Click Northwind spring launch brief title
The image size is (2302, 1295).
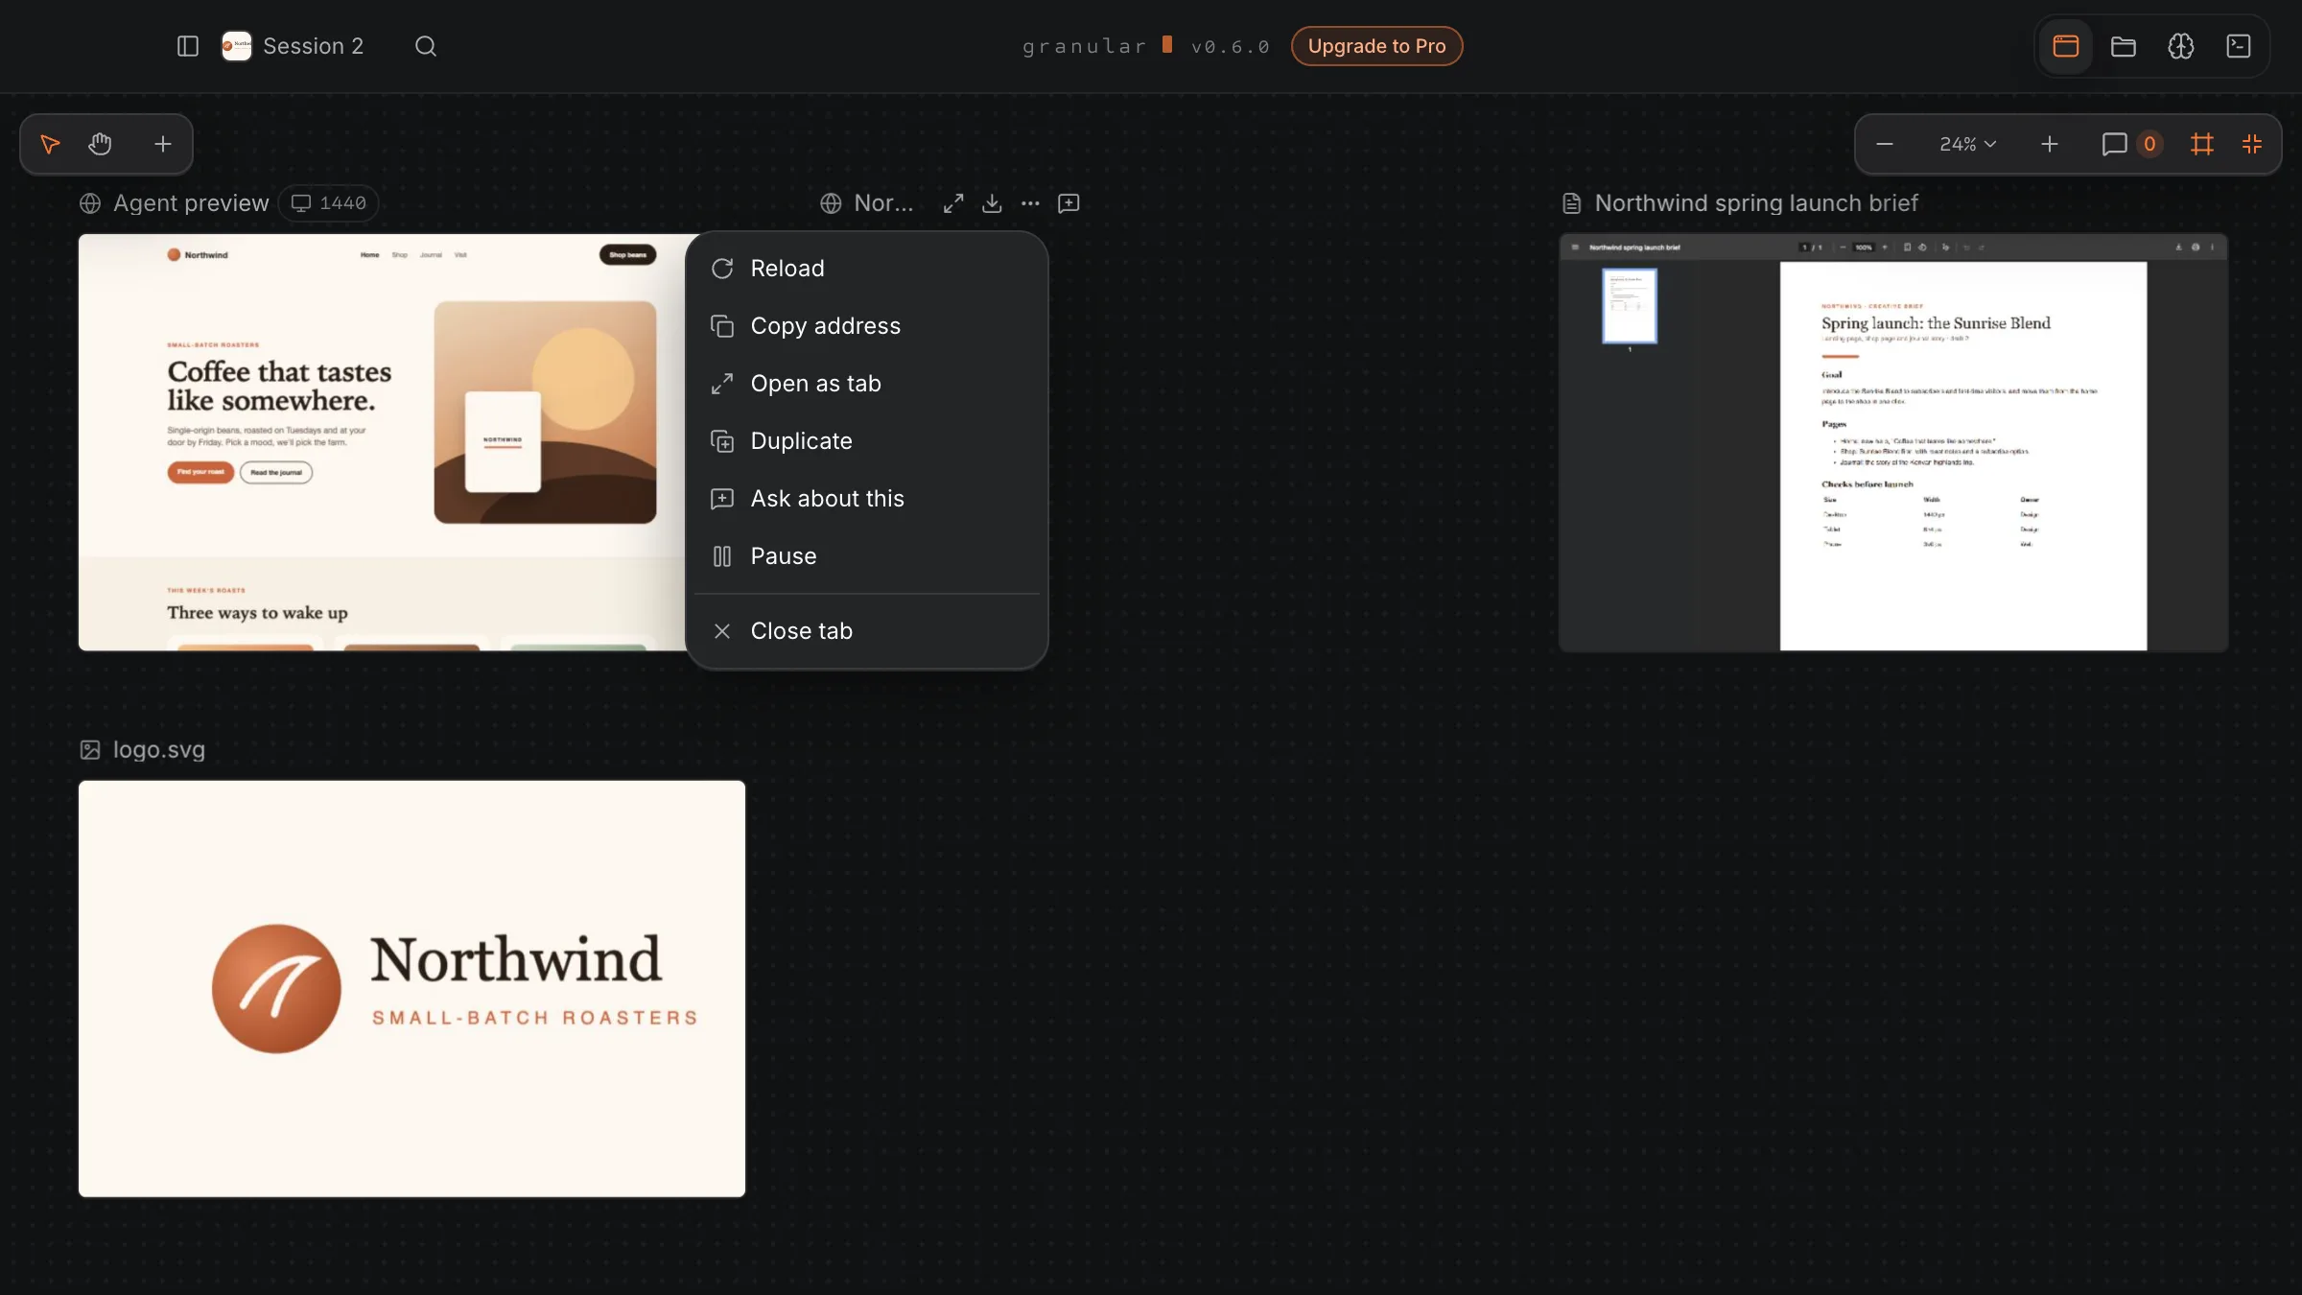coord(1756,203)
